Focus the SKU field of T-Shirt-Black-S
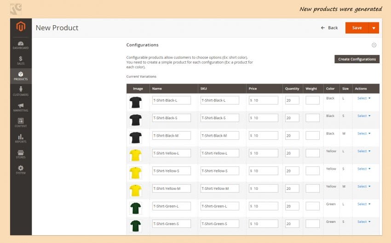 coord(220,118)
